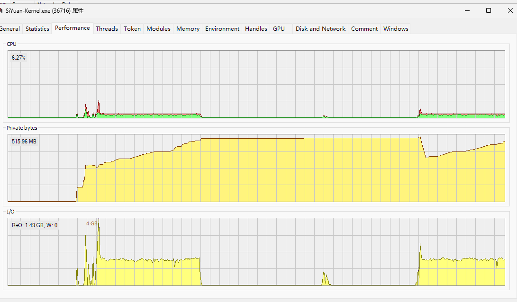Switch to the Memory tab
Screen dimensions: 517x302
pyautogui.click(x=188, y=29)
